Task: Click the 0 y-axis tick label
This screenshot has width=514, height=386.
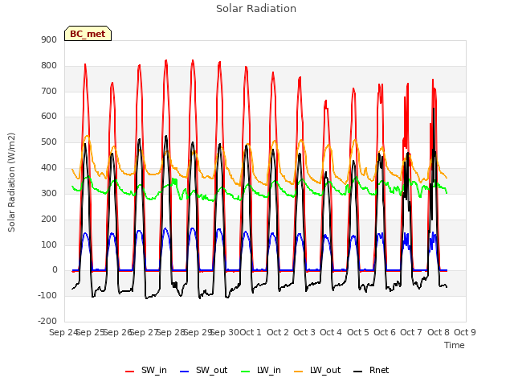Action: [x=55, y=270]
